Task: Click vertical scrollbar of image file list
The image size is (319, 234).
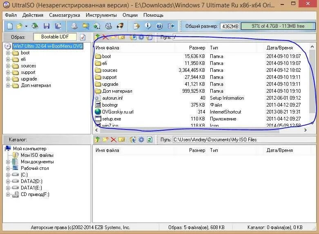Action: click(x=312, y=81)
